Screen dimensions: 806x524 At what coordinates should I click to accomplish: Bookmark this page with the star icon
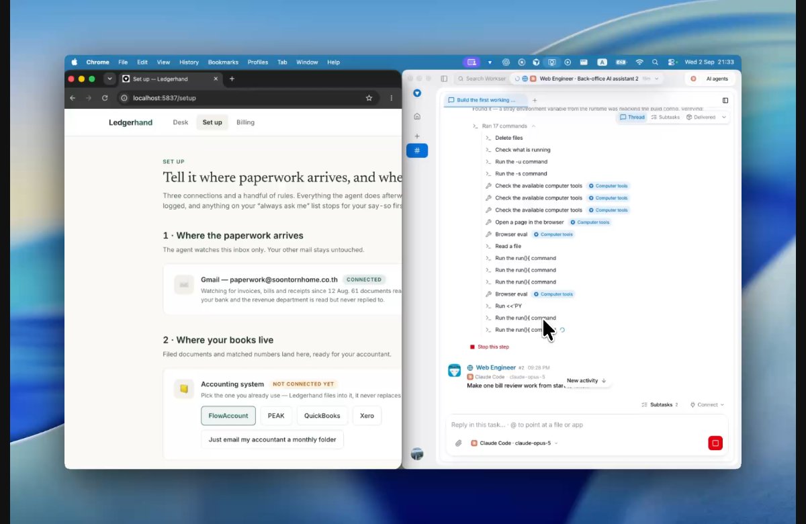(x=369, y=98)
